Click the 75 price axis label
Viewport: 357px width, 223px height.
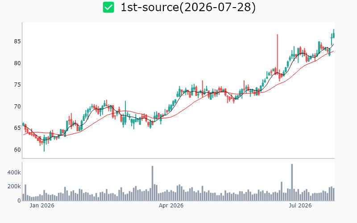[17, 85]
